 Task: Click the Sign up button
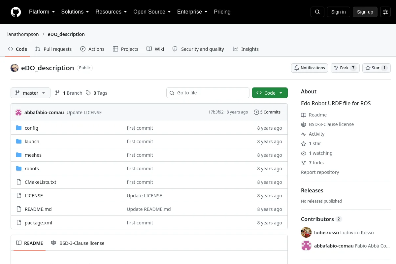tap(365, 12)
